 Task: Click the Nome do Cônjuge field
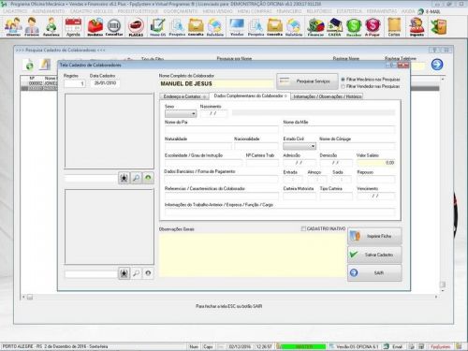click(358, 146)
